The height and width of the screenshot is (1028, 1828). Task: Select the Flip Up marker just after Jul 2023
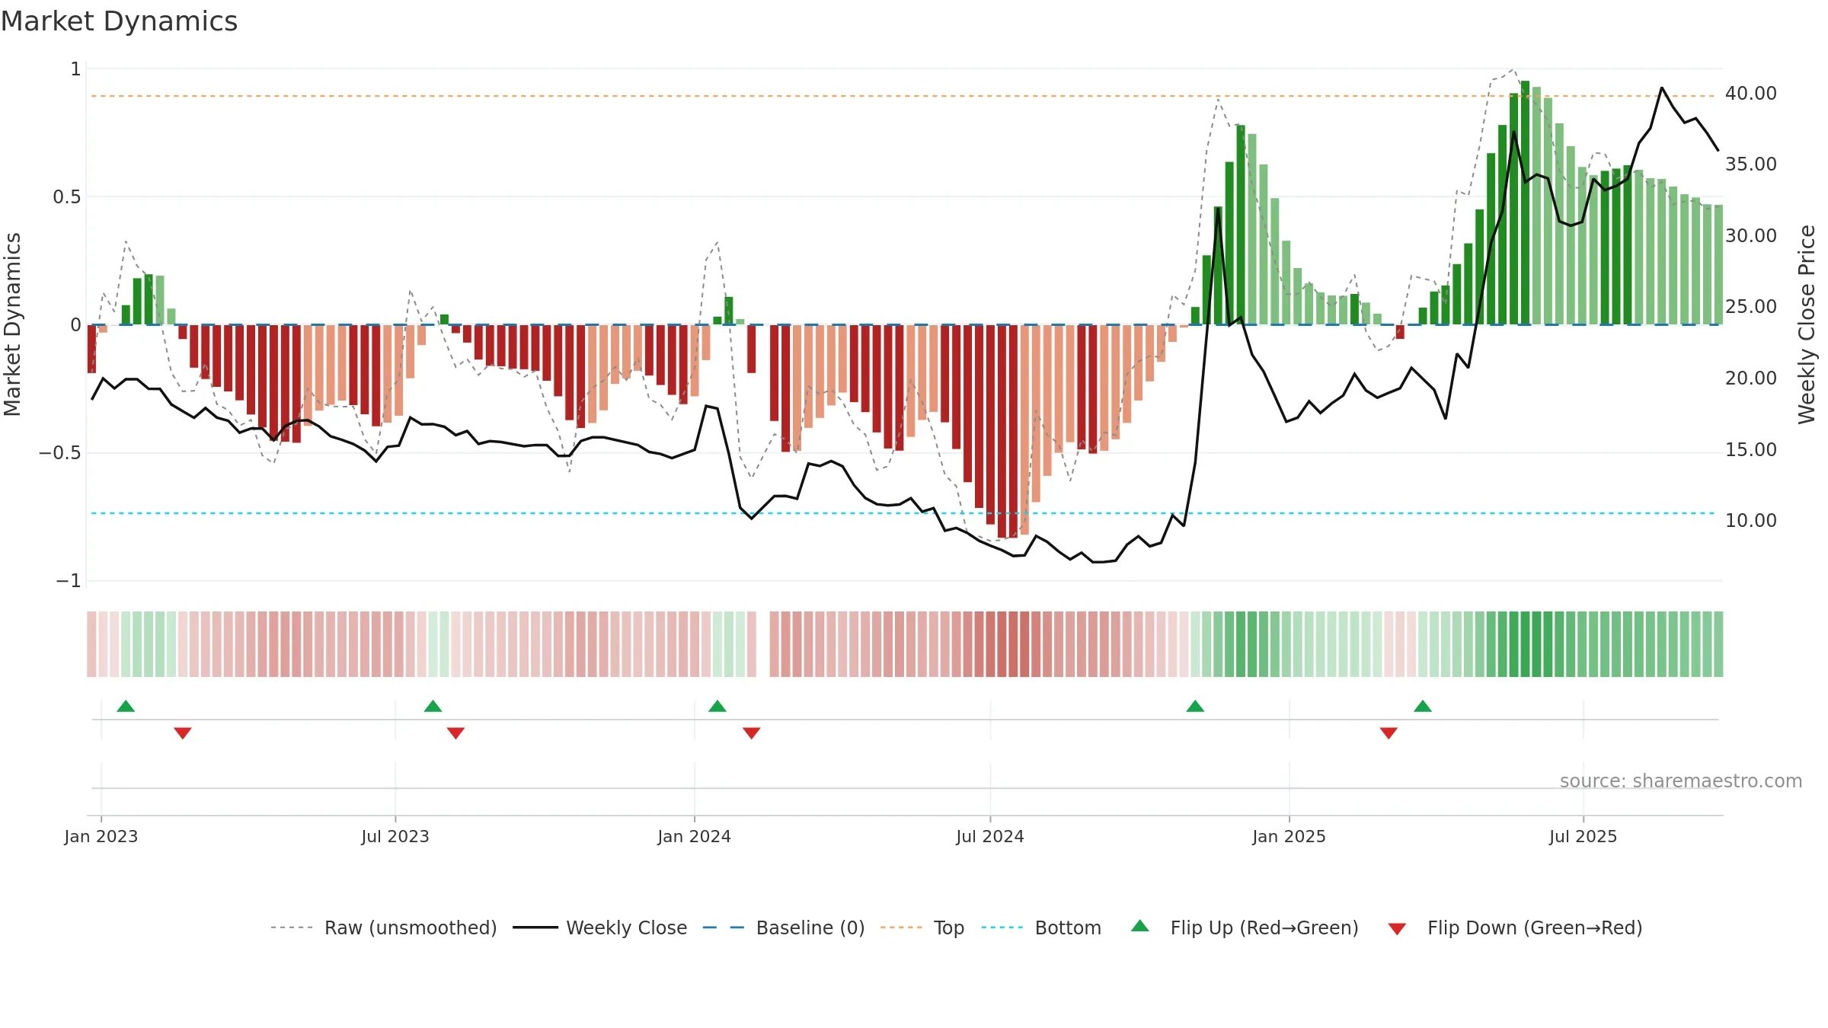433,706
